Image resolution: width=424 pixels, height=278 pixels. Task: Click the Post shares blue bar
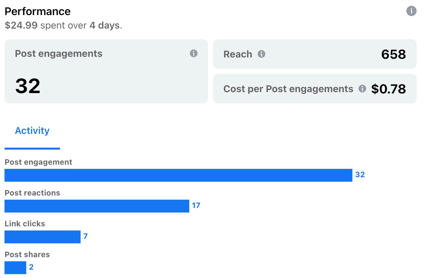click(15, 268)
